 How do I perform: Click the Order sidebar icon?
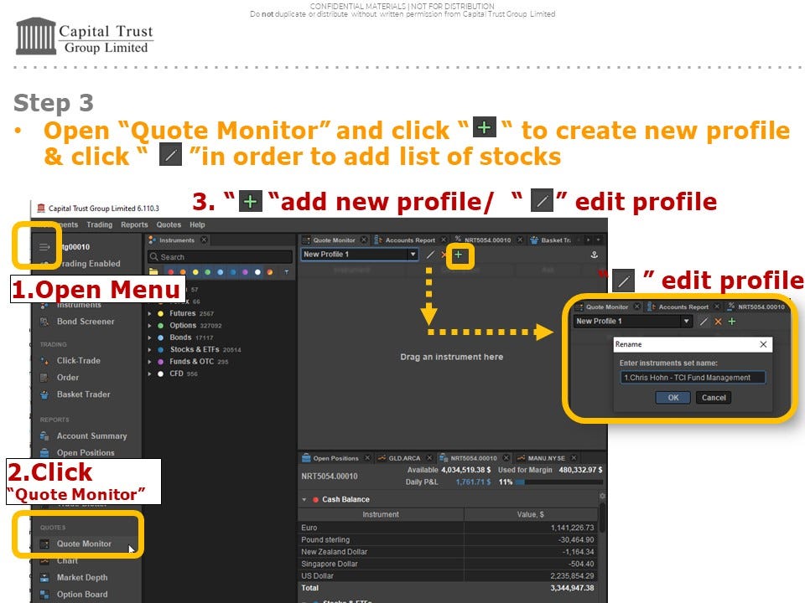pos(44,378)
